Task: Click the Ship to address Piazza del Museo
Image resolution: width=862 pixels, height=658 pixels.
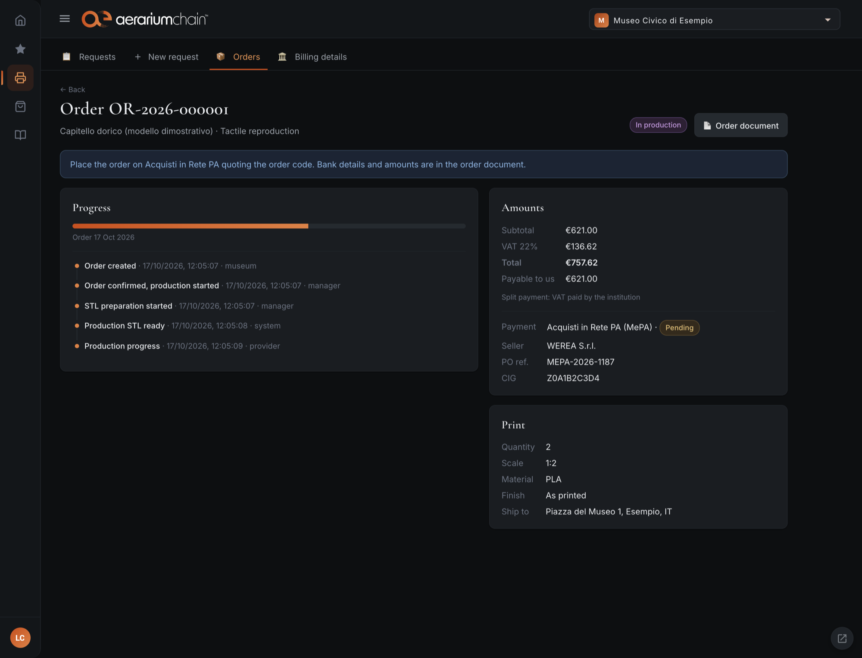Action: click(x=608, y=511)
